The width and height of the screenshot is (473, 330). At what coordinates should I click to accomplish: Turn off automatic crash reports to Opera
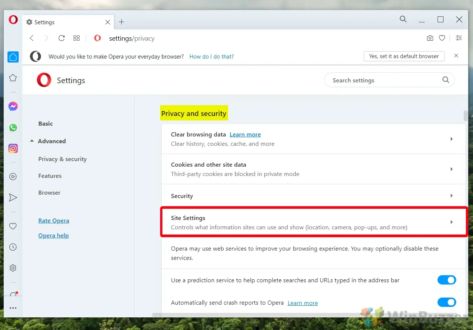(447, 302)
